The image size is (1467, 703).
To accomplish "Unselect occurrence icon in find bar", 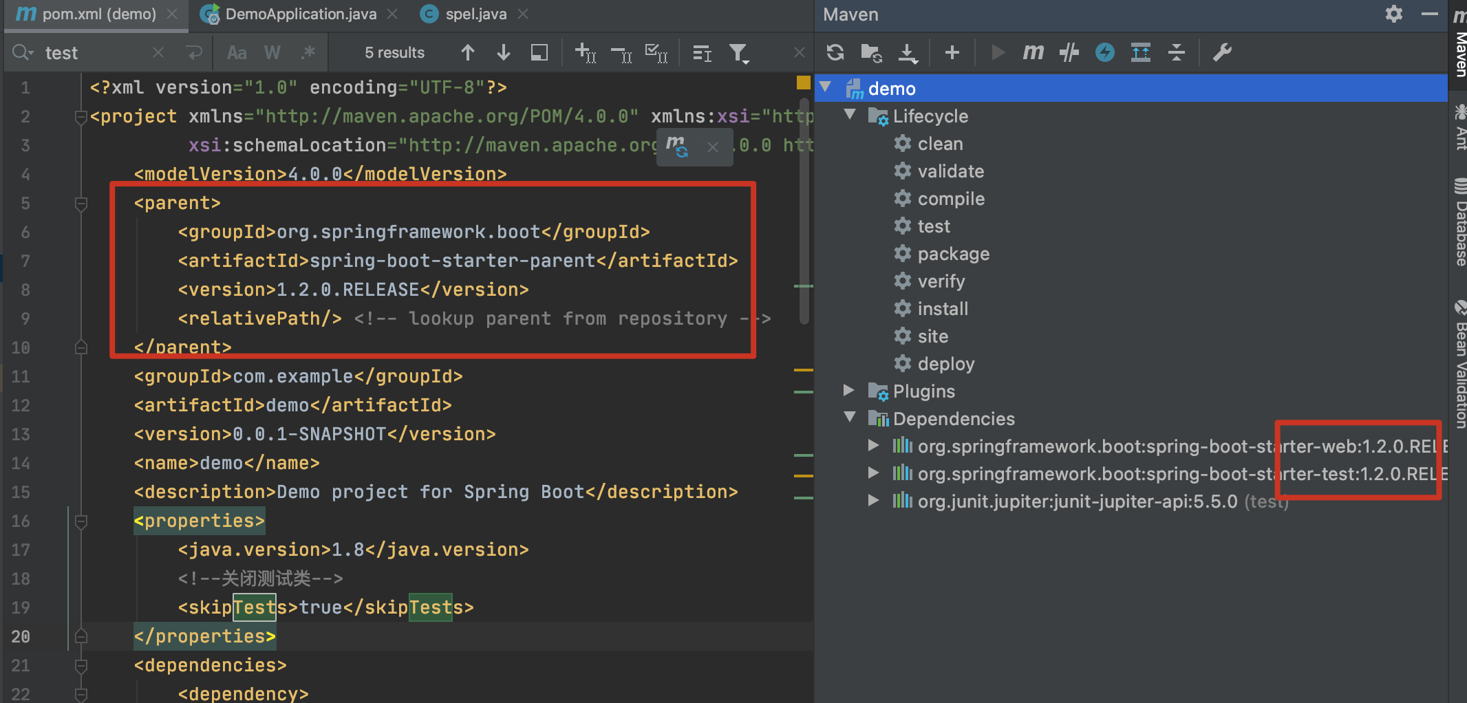I will click(x=621, y=53).
